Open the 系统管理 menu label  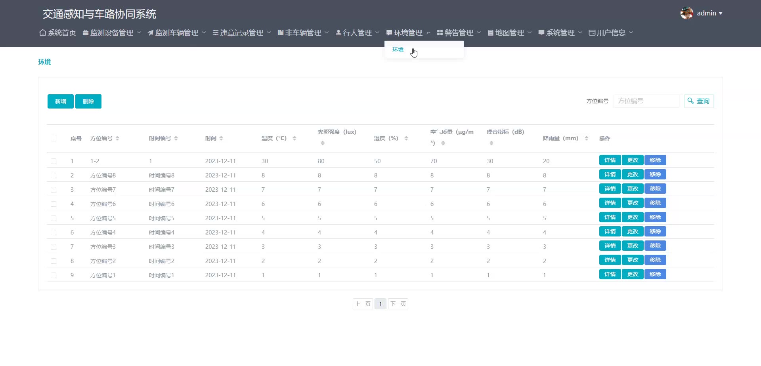click(560, 33)
